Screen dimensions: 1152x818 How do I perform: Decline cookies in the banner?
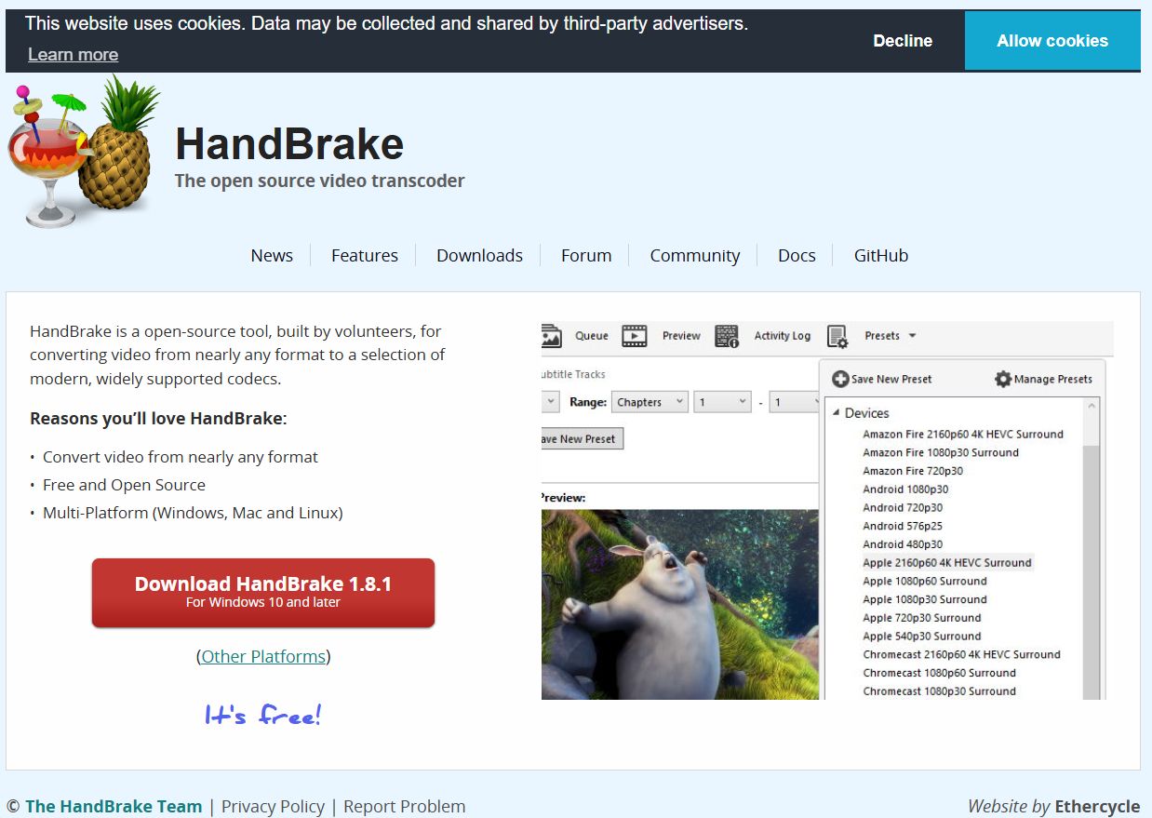coord(903,41)
